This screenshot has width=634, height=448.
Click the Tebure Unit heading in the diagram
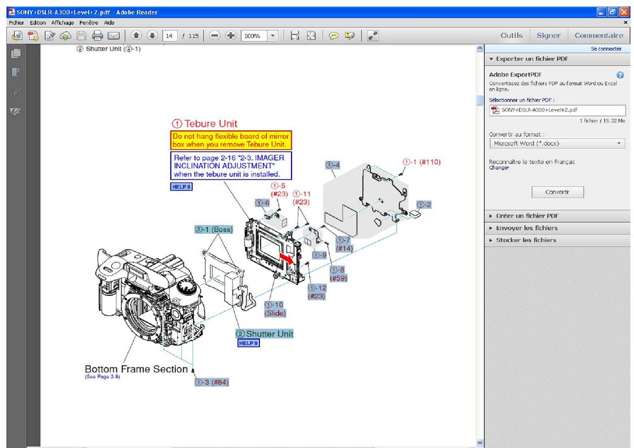[x=205, y=124]
